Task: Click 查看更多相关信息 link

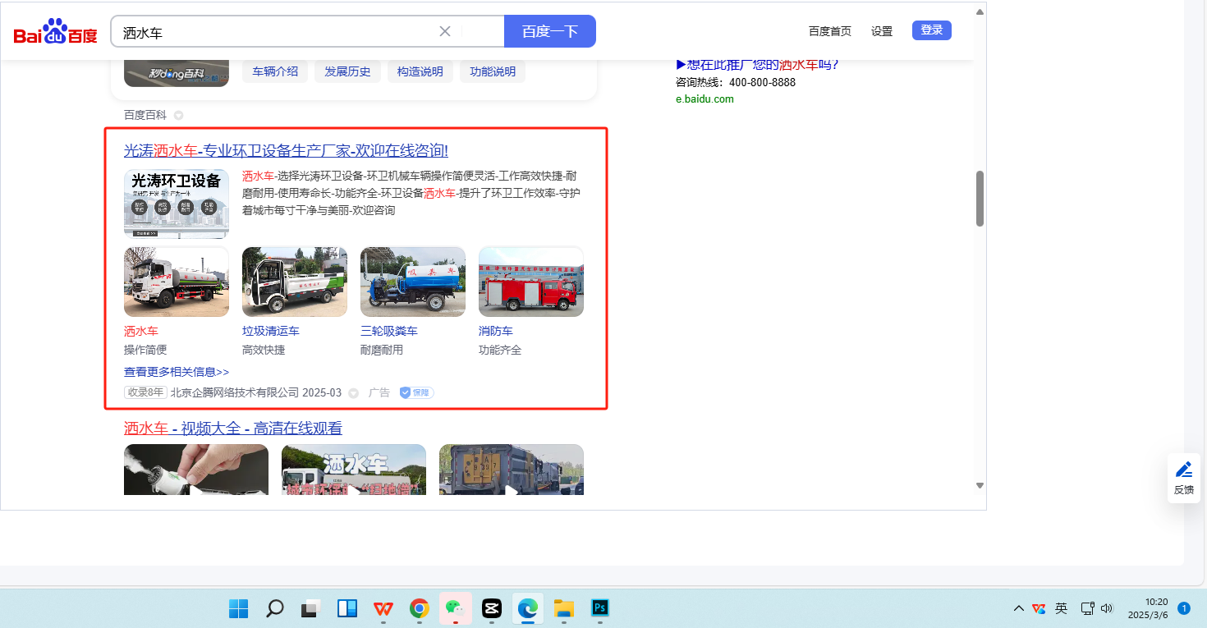Action: pyautogui.click(x=177, y=372)
